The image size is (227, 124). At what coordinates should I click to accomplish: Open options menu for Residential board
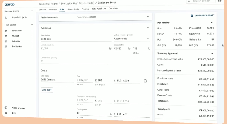(x=32, y=46)
